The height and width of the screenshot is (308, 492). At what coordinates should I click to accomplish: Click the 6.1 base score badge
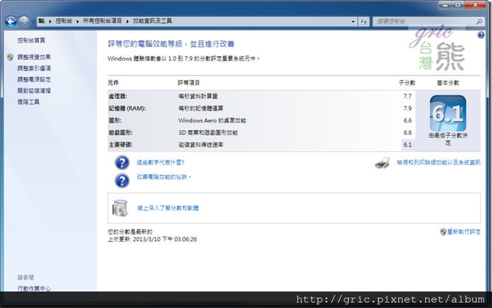pyautogui.click(x=448, y=114)
